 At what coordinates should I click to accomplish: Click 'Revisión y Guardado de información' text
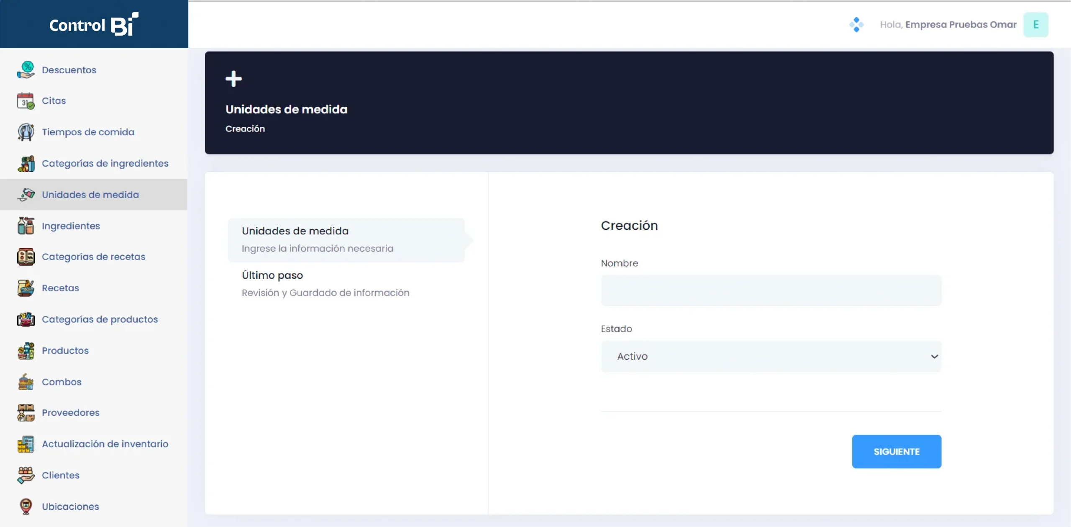click(x=325, y=293)
